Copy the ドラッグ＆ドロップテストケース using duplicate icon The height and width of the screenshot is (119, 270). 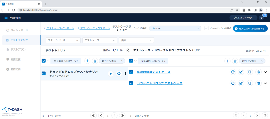(x=250, y=83)
